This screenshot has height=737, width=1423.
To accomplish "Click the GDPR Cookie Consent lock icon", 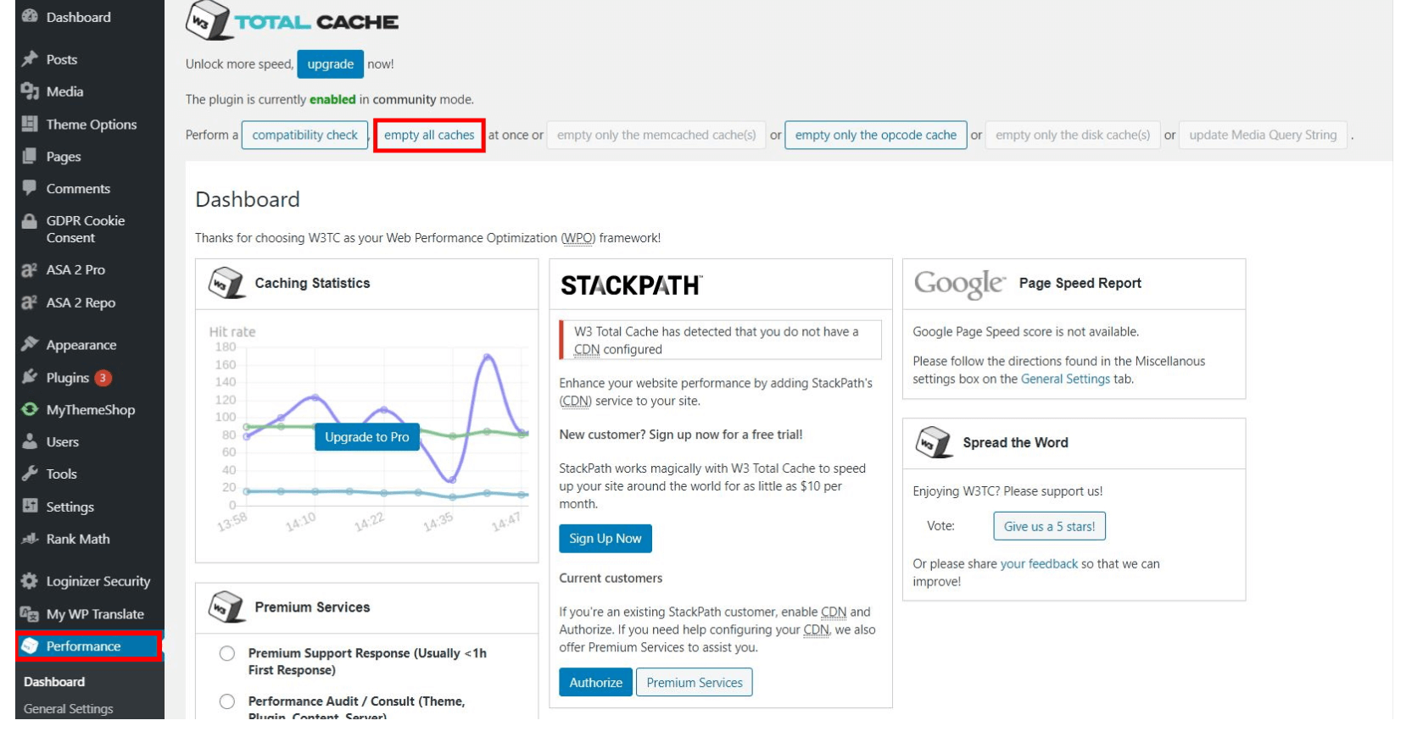I will tap(30, 221).
